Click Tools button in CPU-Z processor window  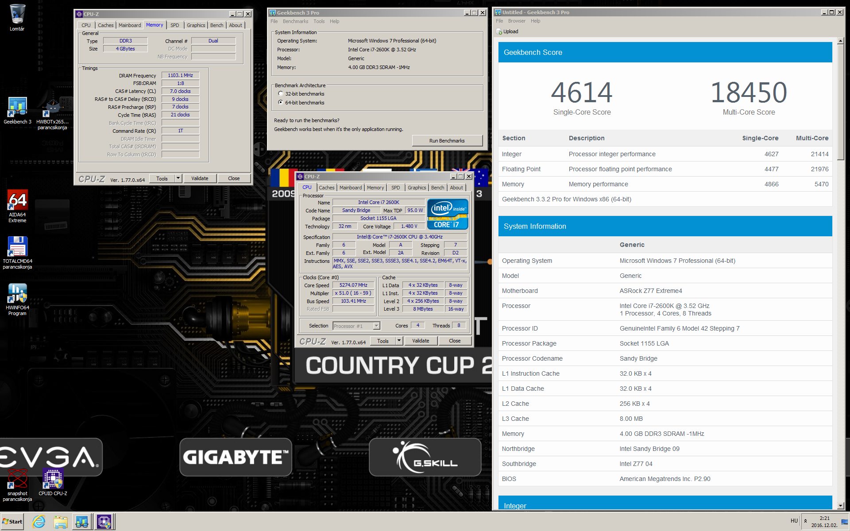click(383, 341)
